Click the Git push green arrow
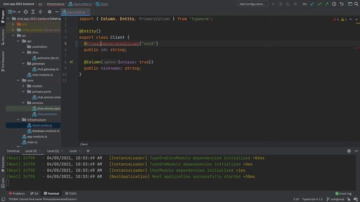 click(x=327, y=4)
